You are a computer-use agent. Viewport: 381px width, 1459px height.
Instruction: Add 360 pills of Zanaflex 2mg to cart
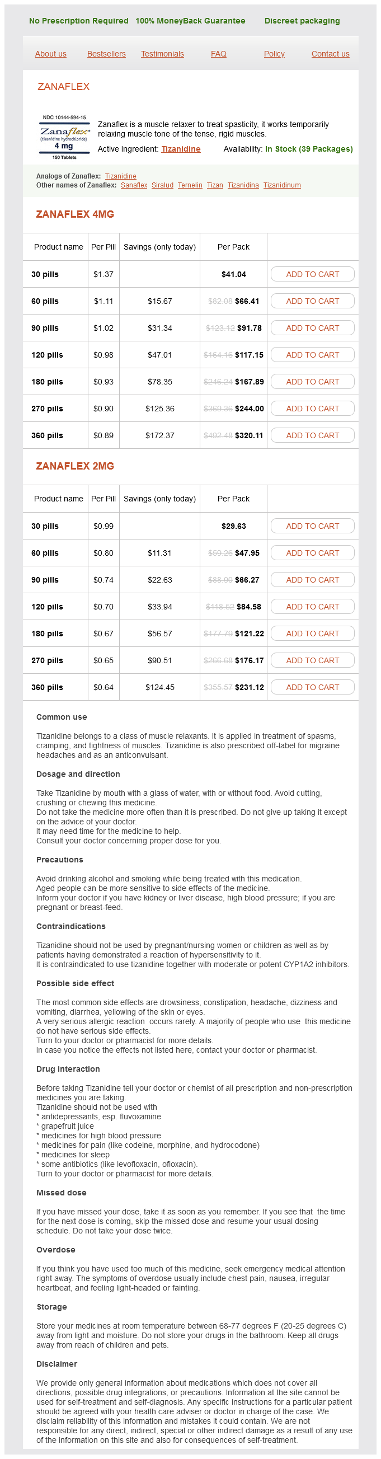pos(313,687)
